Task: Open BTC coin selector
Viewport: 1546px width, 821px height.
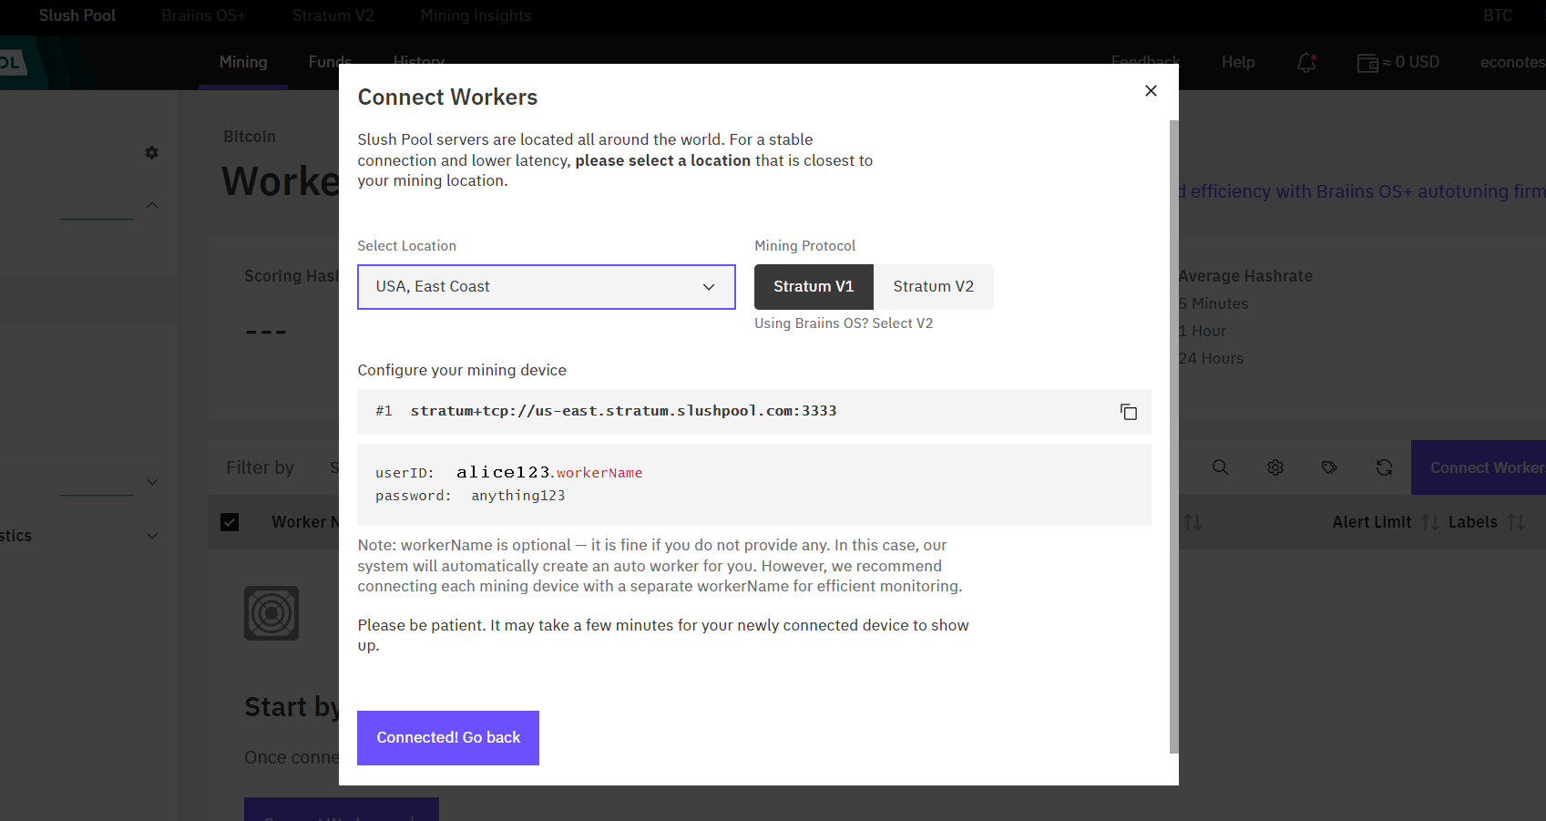Action: pos(1498,15)
